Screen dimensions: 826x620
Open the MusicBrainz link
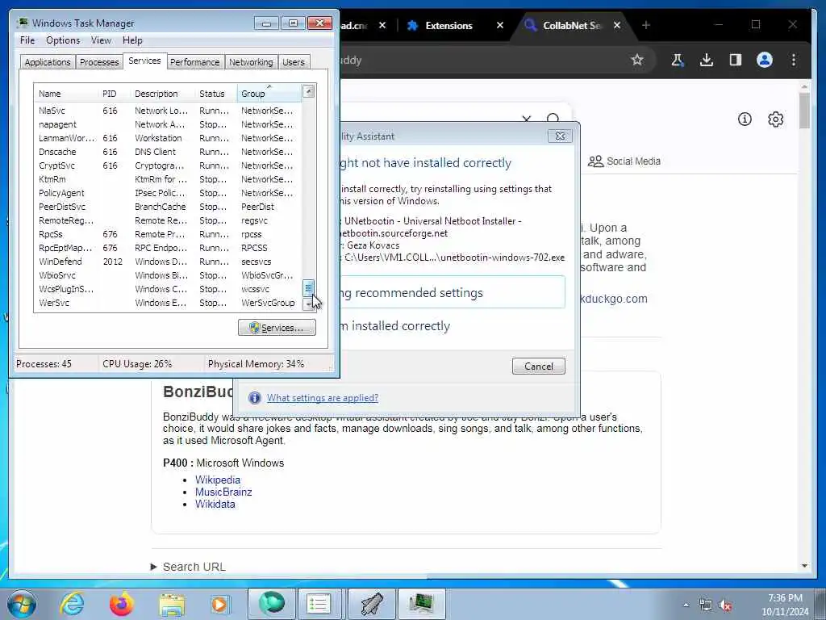point(223,492)
